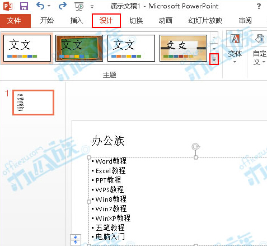Viewport: 267px width, 246px height.
Task: Click the PowerPoint application logo icon
Action: (x=8, y=6)
